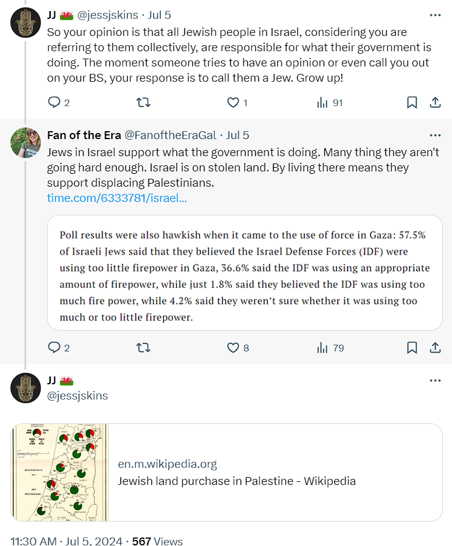Retweet Fan of the Era's tweet

click(143, 348)
